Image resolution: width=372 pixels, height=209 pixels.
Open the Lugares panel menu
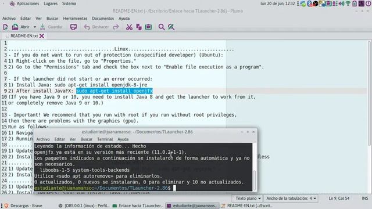(x=51, y=3)
